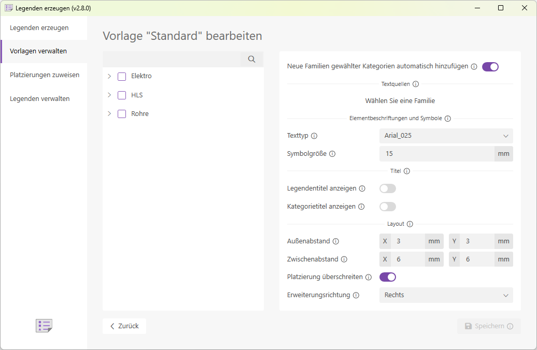Open the Texttyp dropdown showing Arial_025
The image size is (537, 350).
pyautogui.click(x=446, y=136)
